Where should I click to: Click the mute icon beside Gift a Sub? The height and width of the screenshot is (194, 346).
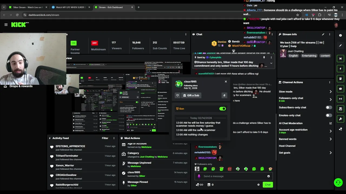224,95
